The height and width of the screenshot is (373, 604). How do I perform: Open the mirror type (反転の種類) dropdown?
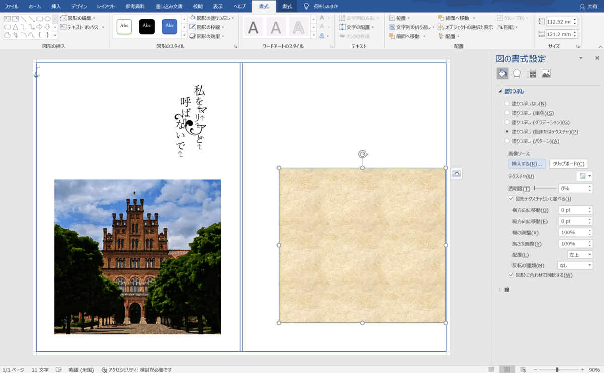click(x=575, y=265)
